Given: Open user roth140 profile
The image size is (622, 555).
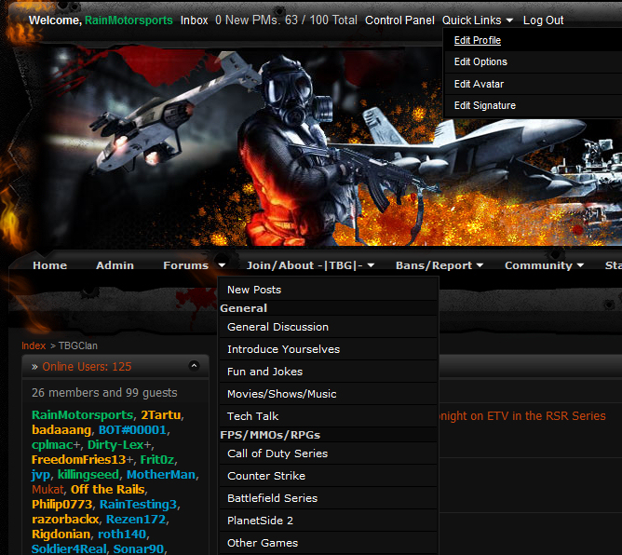Looking at the screenshot, I should 122,534.
